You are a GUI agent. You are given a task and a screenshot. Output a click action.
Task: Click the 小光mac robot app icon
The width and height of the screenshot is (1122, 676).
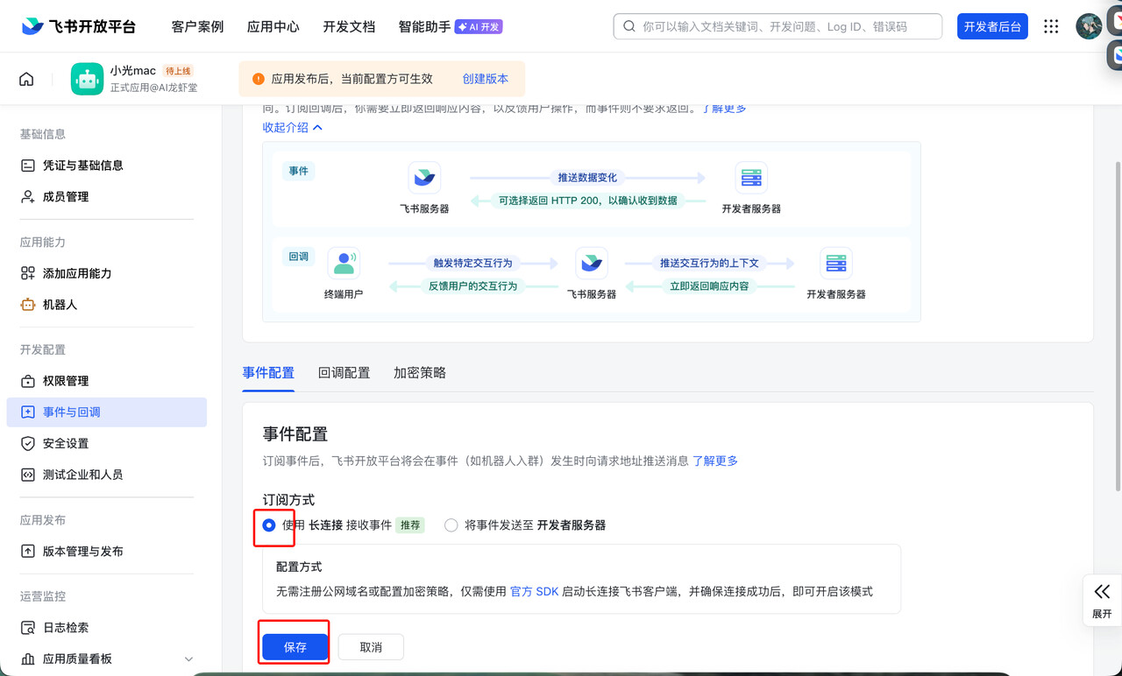87,79
